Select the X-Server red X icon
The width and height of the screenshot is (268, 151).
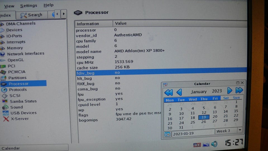coord(6,119)
